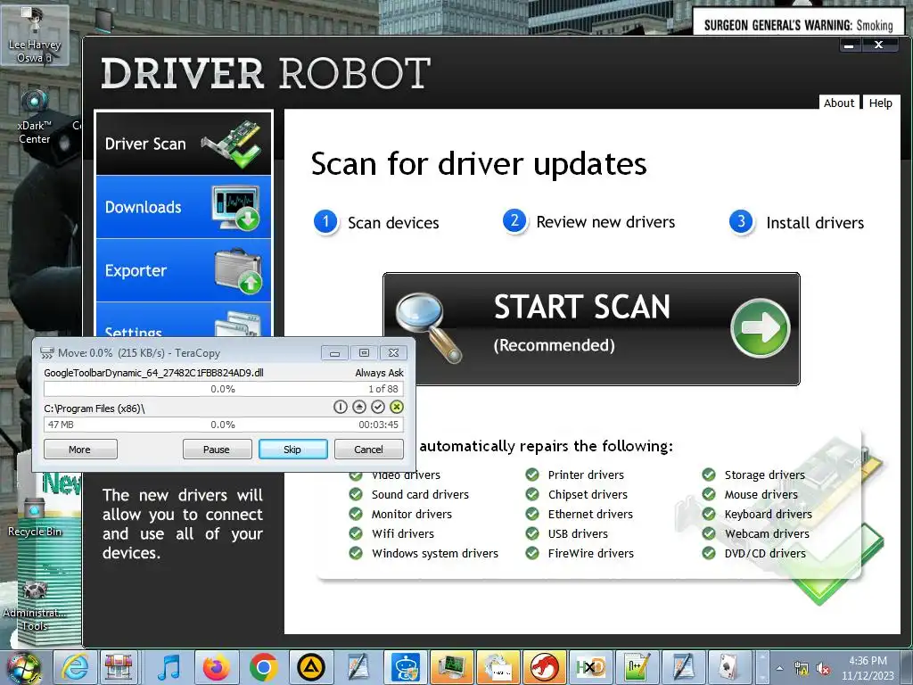Open Notepad++ from the taskbar
This screenshot has width=913, height=685.
click(637, 667)
